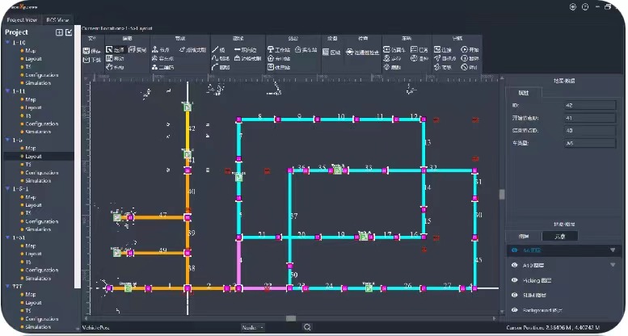This screenshot has width=628, height=336.
Task: Open Simulation under project 1-11
Action: pyautogui.click(x=37, y=131)
